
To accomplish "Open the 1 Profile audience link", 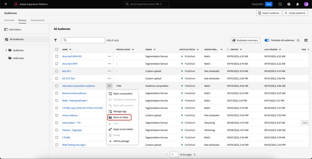I will pos(66,137).
